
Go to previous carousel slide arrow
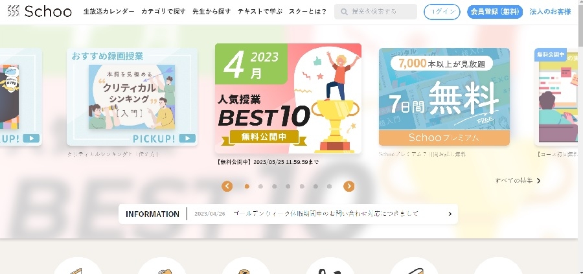pyautogui.click(x=227, y=187)
